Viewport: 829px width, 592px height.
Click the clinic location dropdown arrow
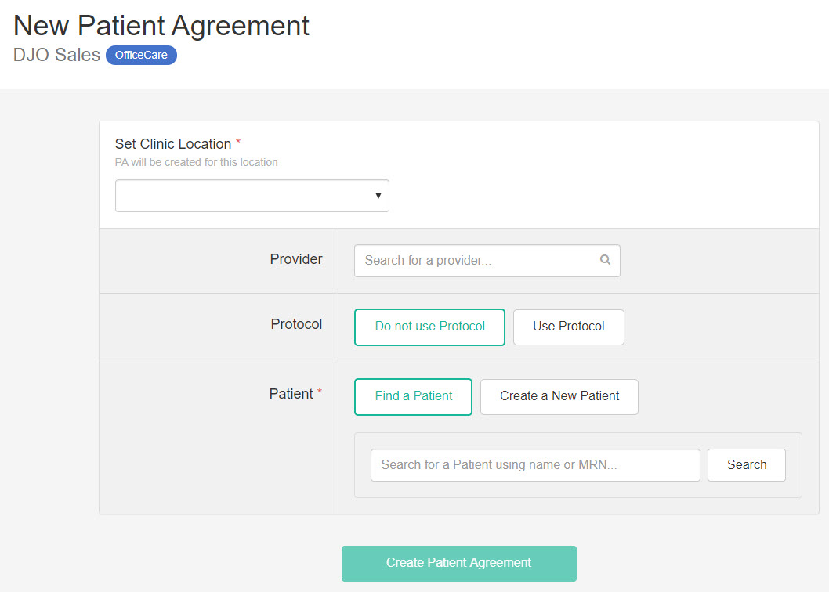(378, 195)
